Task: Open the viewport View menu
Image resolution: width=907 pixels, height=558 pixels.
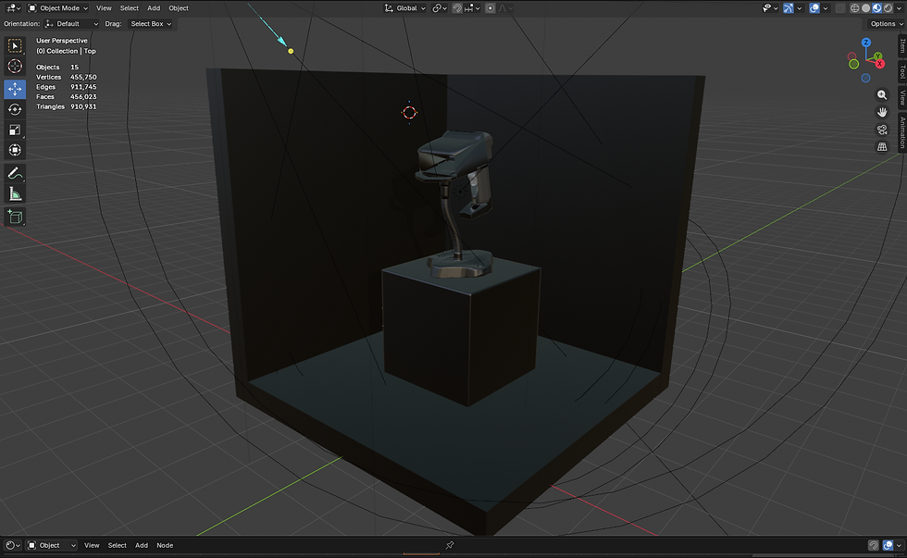Action: pyautogui.click(x=104, y=8)
